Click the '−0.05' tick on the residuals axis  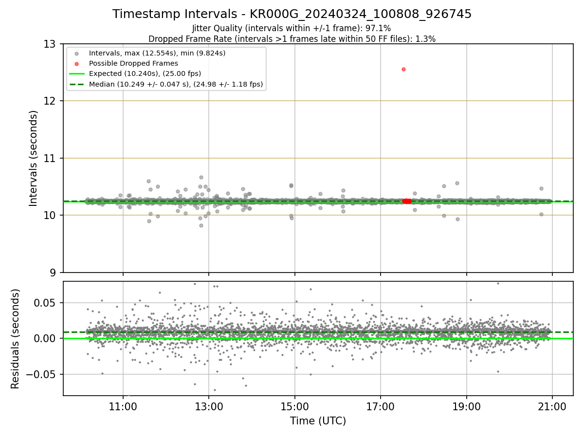coord(41,375)
